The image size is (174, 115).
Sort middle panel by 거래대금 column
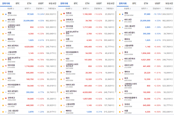pyautogui.click(x=110, y=8)
